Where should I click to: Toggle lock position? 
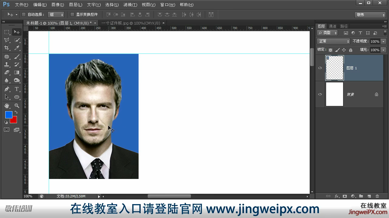(344, 50)
